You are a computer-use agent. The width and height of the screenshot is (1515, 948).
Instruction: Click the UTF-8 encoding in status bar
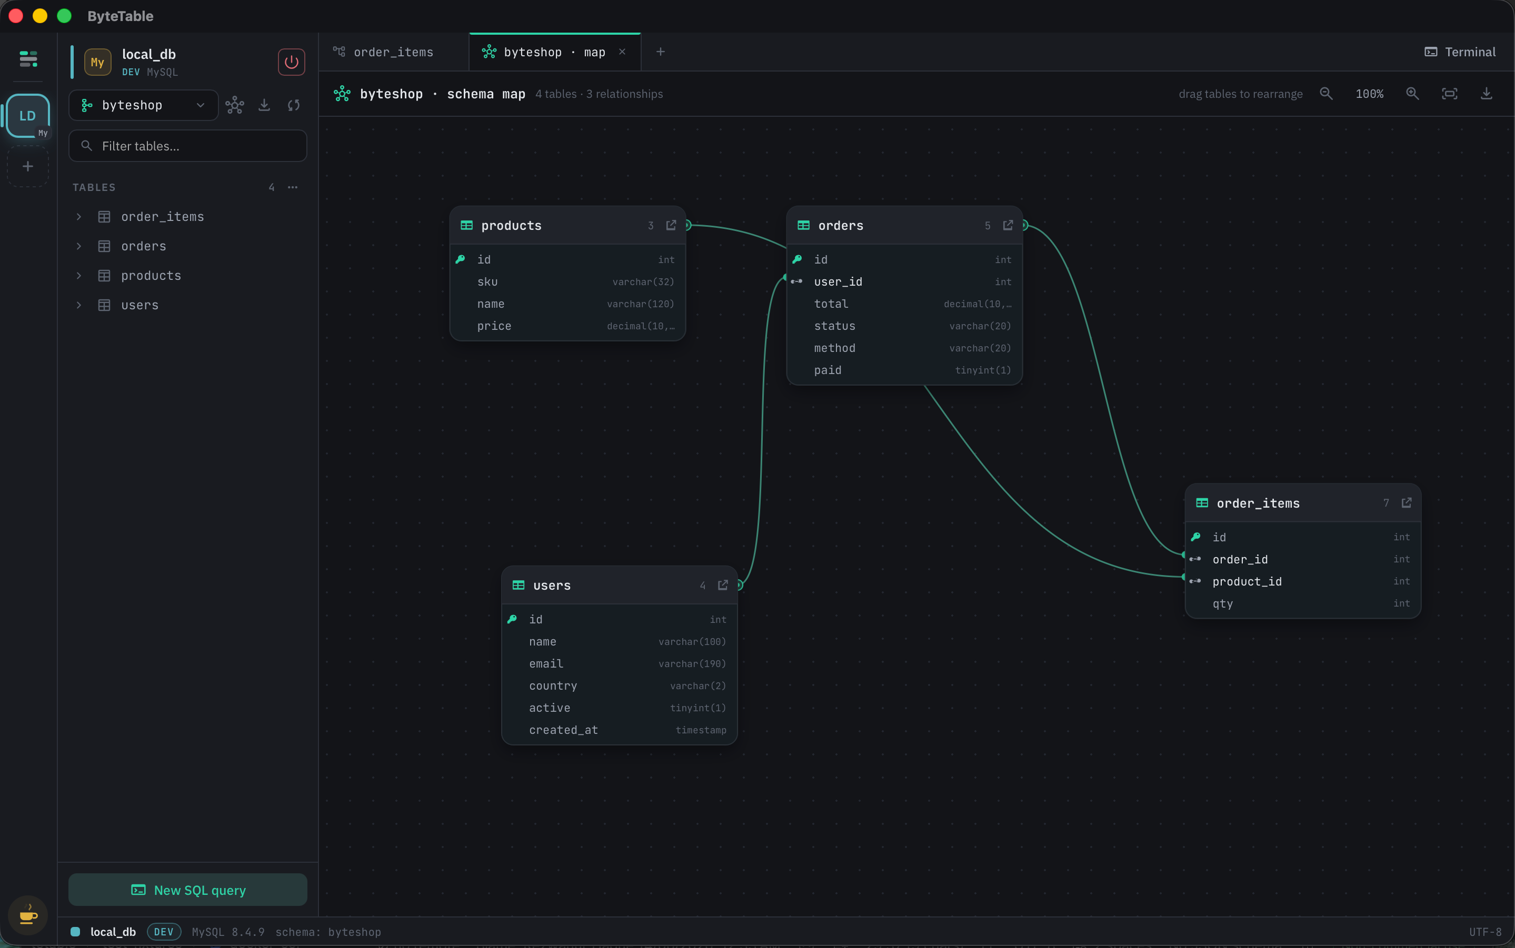(x=1485, y=932)
